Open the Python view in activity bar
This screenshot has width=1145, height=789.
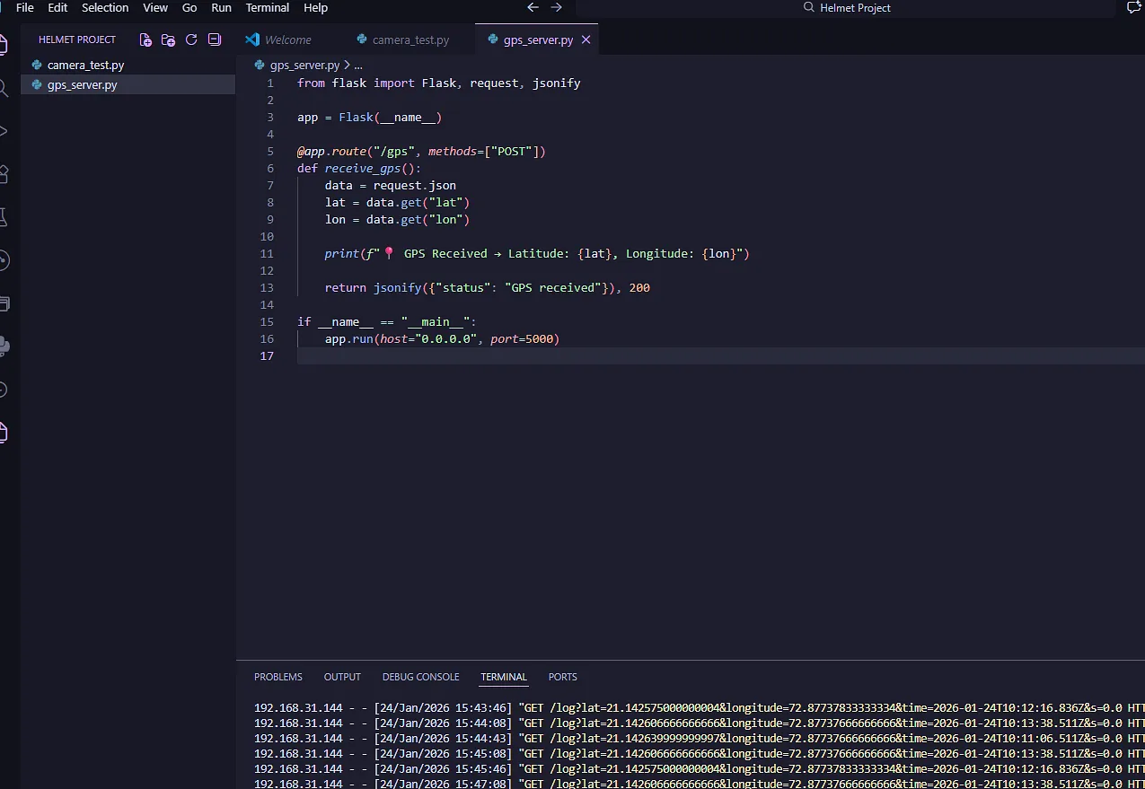(x=4, y=346)
